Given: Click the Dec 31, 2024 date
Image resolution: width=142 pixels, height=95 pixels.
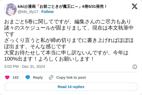Looking at the screenshot, I should coord(33,67).
